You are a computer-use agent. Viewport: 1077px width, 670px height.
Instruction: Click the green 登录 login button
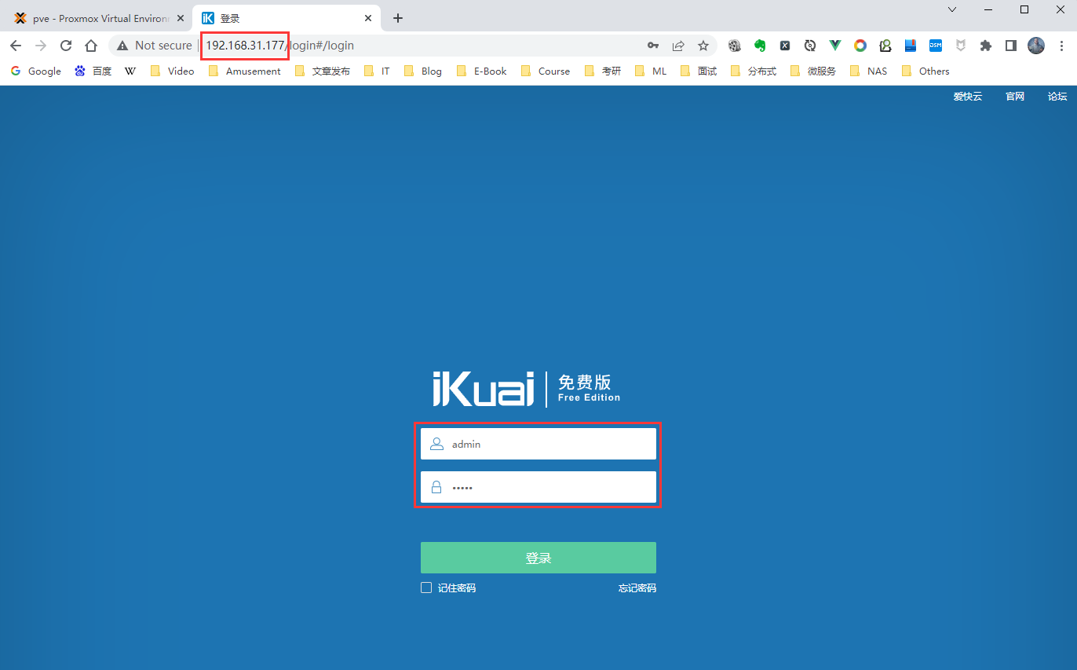538,558
